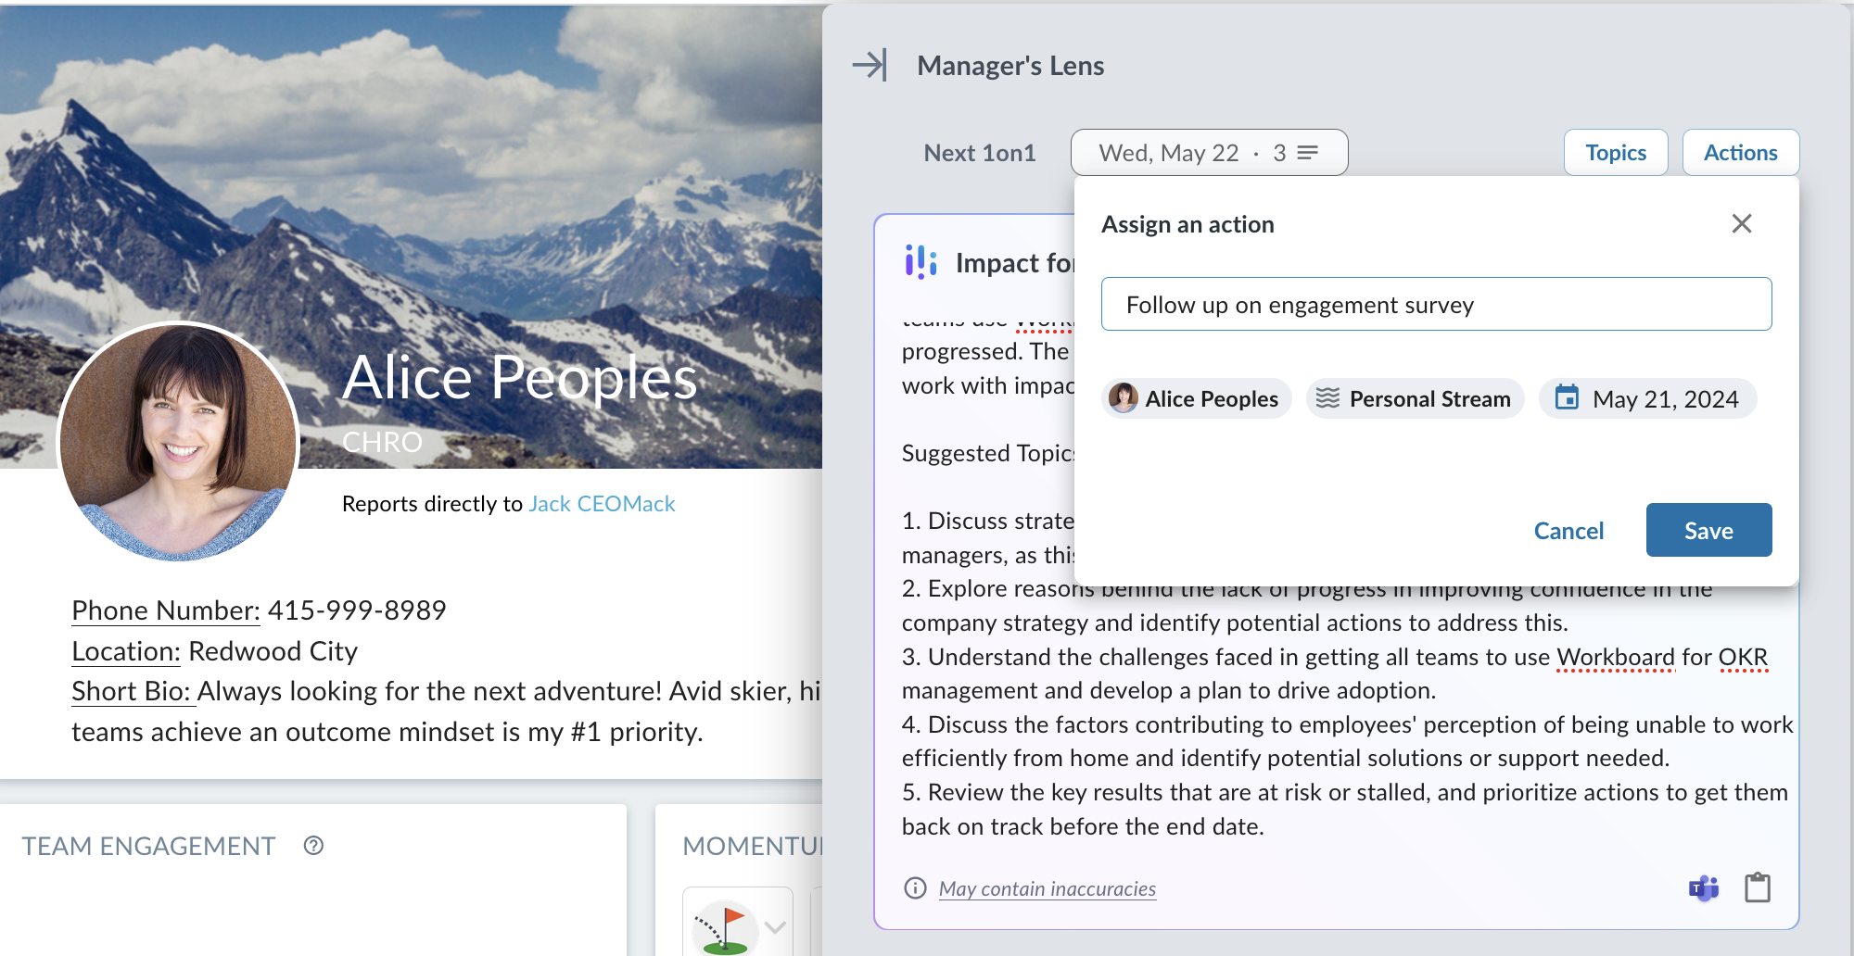Click topic 4 about working from home

click(x=1347, y=741)
